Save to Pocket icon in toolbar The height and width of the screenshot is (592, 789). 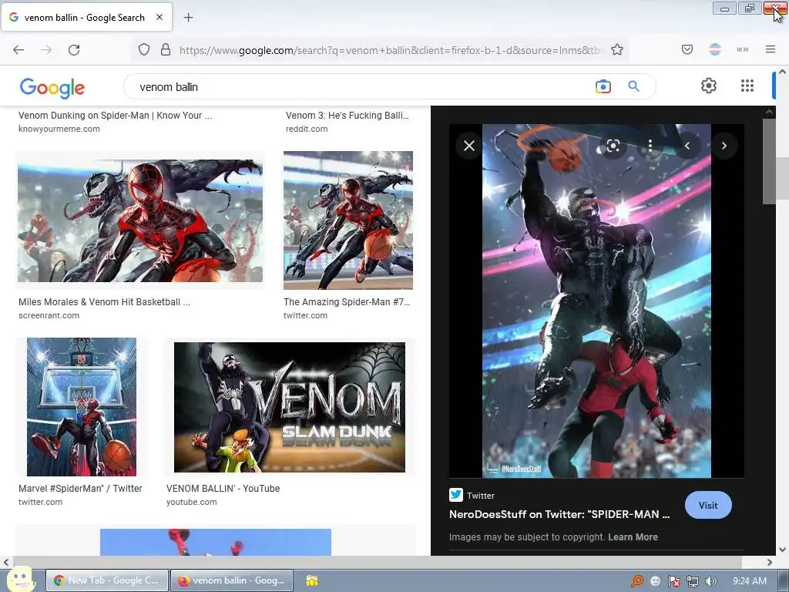[687, 49]
